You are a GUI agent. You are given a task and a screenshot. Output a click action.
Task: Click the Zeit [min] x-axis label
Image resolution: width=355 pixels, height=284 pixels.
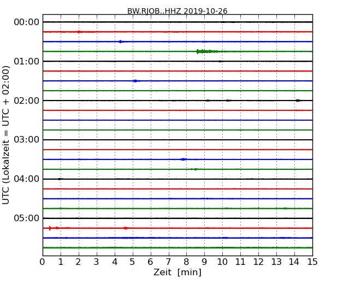point(177,272)
